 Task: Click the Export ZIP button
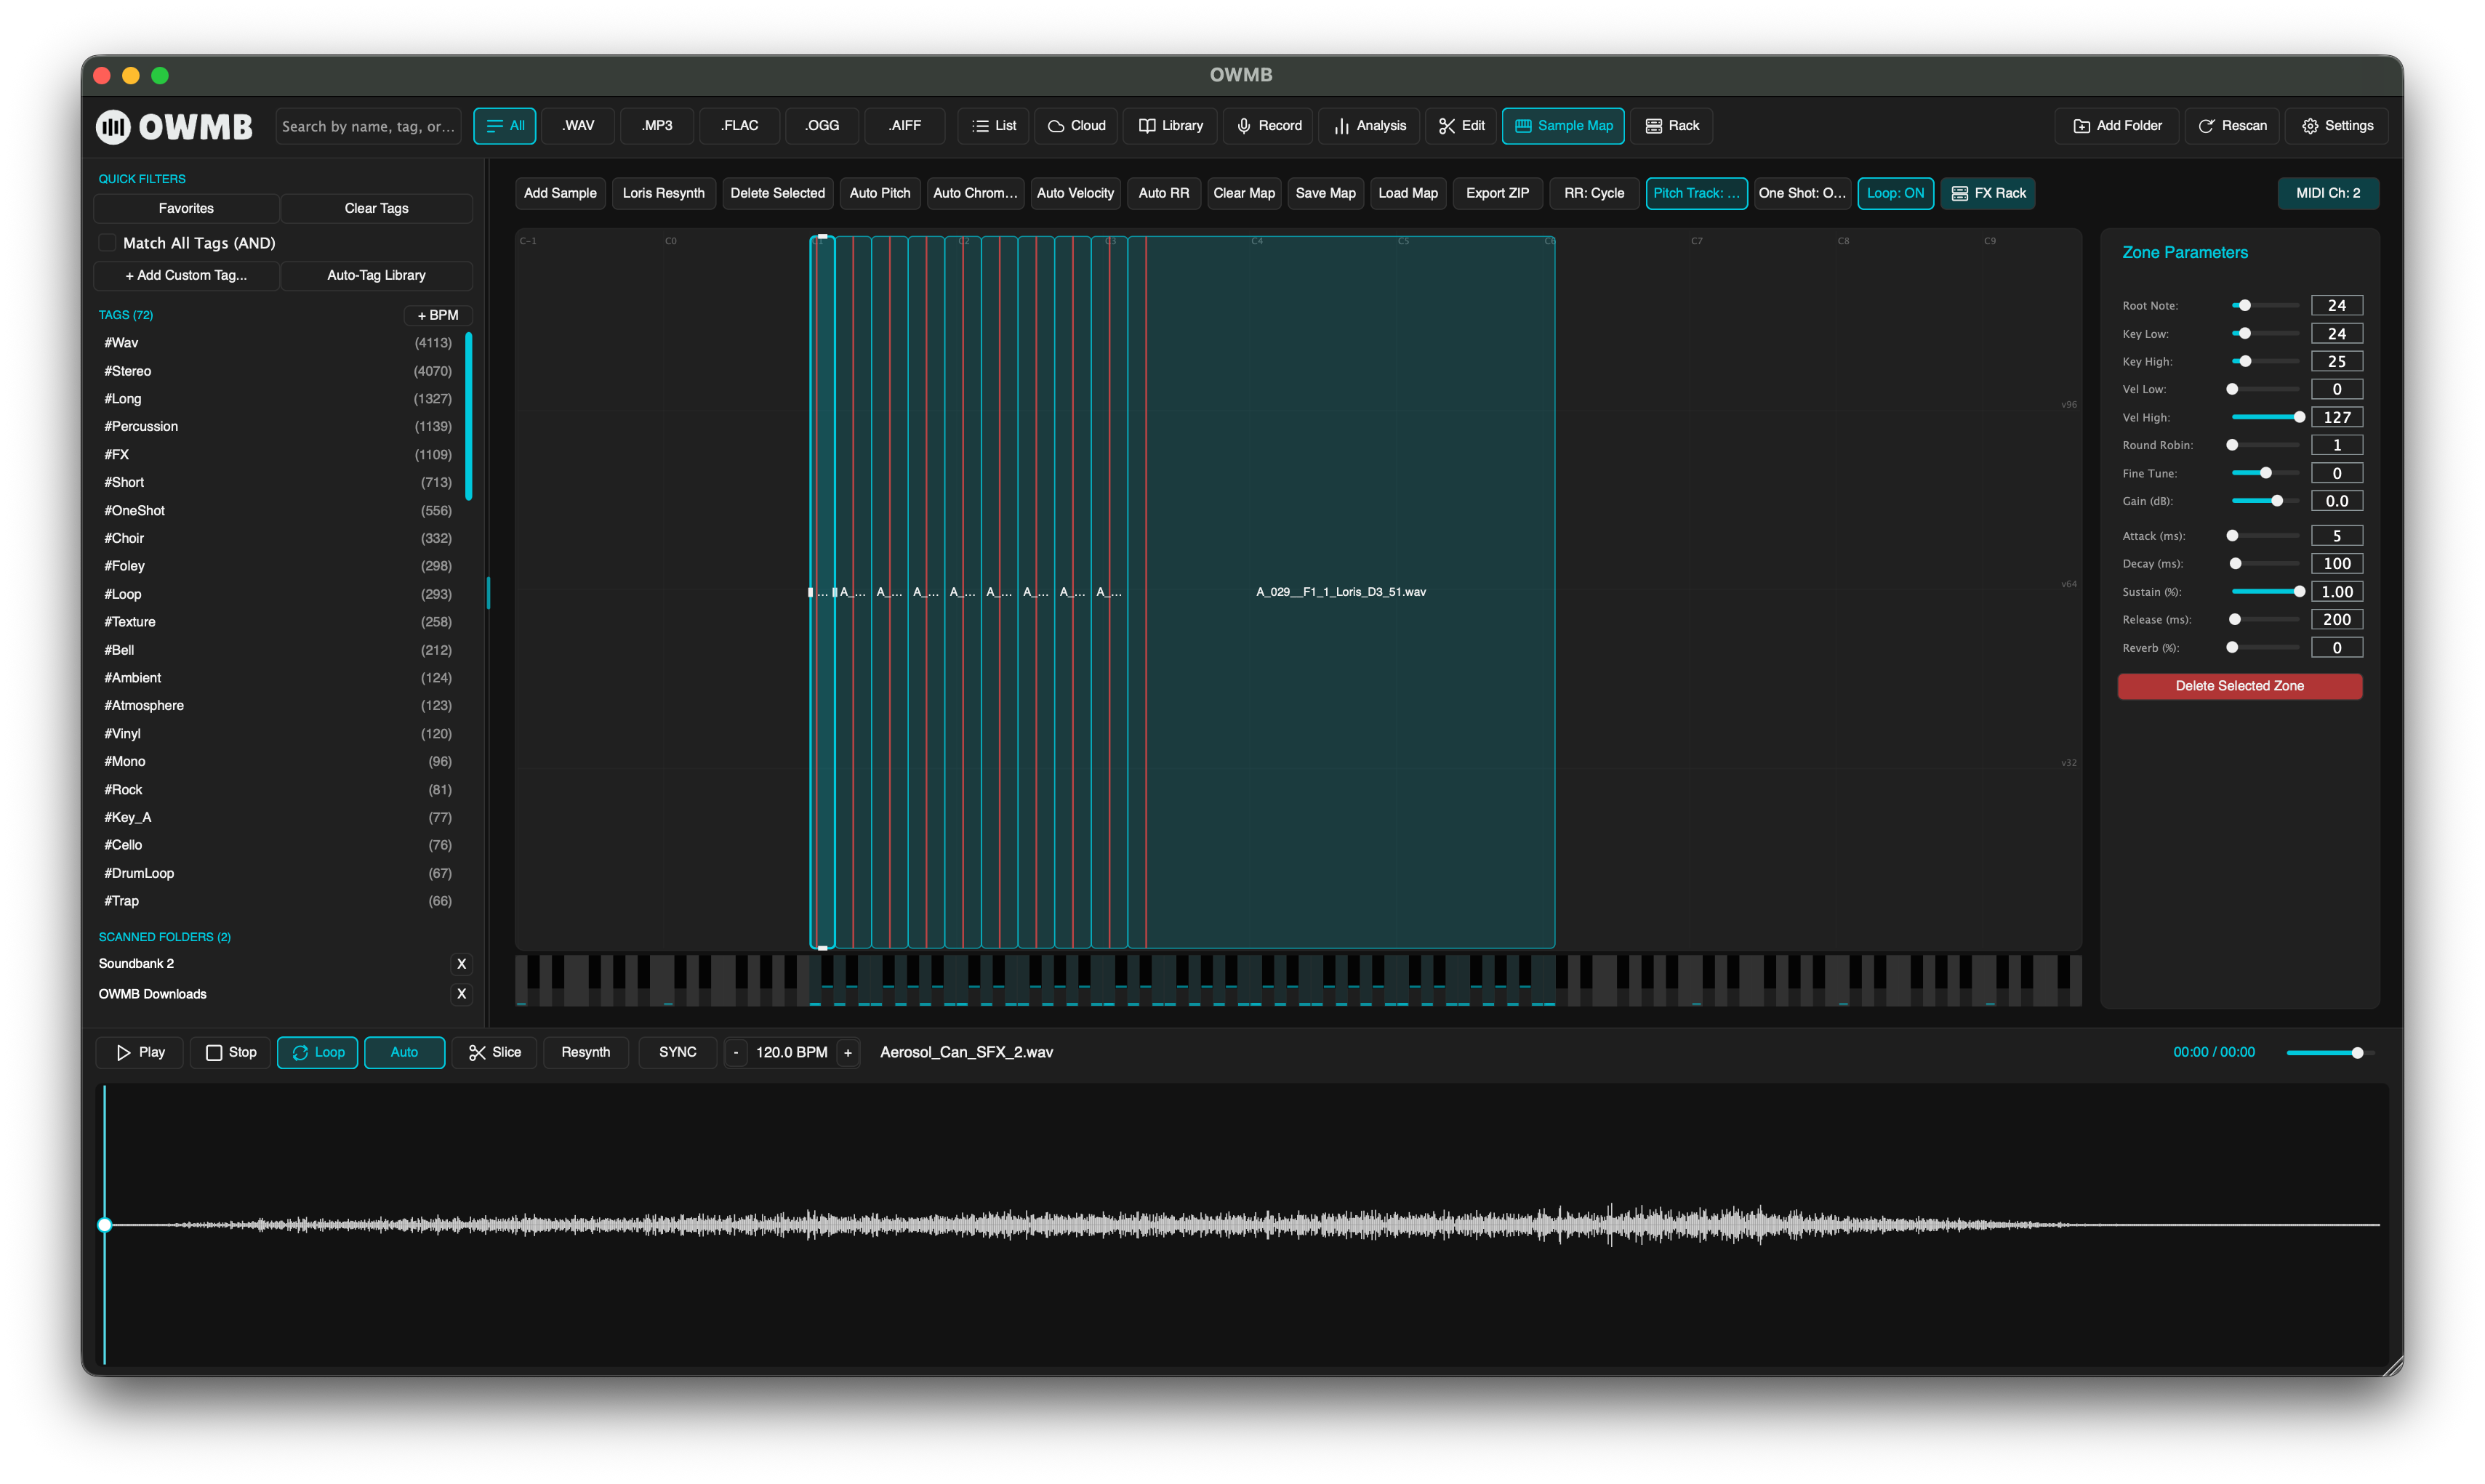pyautogui.click(x=1497, y=193)
